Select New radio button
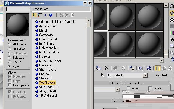This screenshot has width=174, height=109. click(10, 67)
